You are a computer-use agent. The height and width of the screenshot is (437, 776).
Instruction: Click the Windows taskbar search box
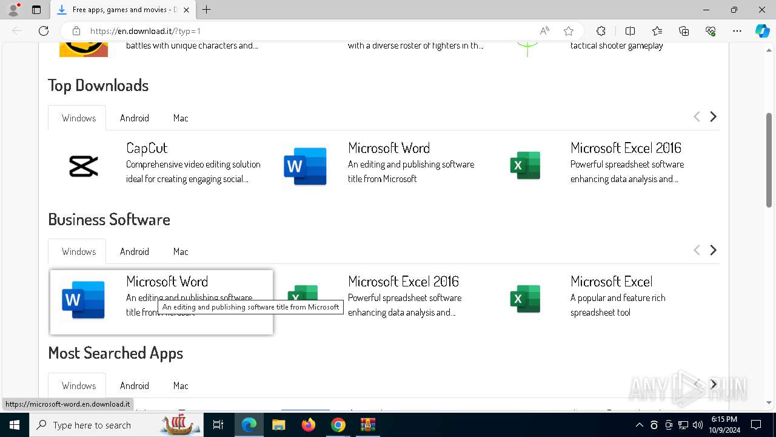pos(117,425)
